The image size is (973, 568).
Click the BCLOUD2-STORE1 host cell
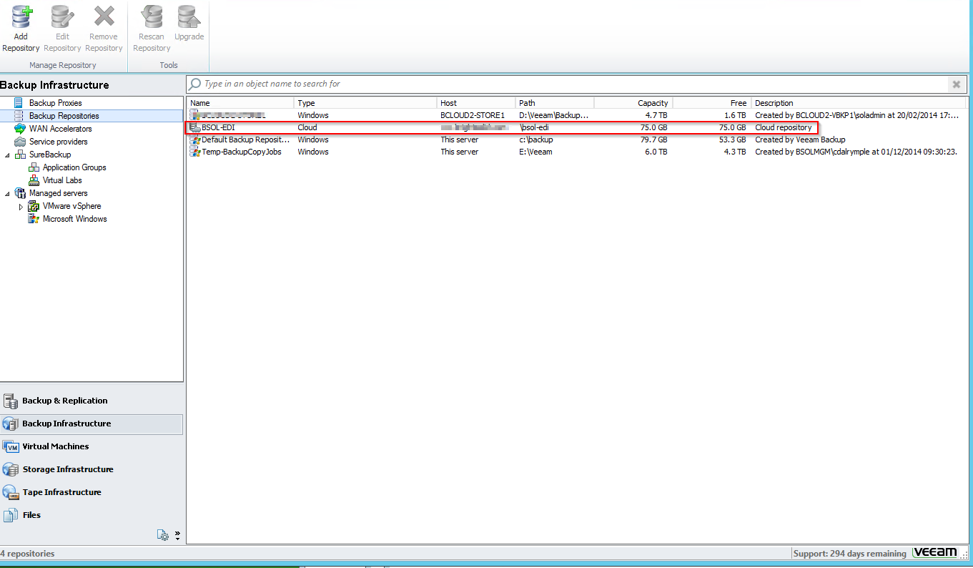[x=473, y=115]
